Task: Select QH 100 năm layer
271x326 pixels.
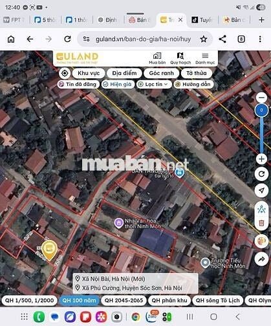Action: click(x=79, y=300)
